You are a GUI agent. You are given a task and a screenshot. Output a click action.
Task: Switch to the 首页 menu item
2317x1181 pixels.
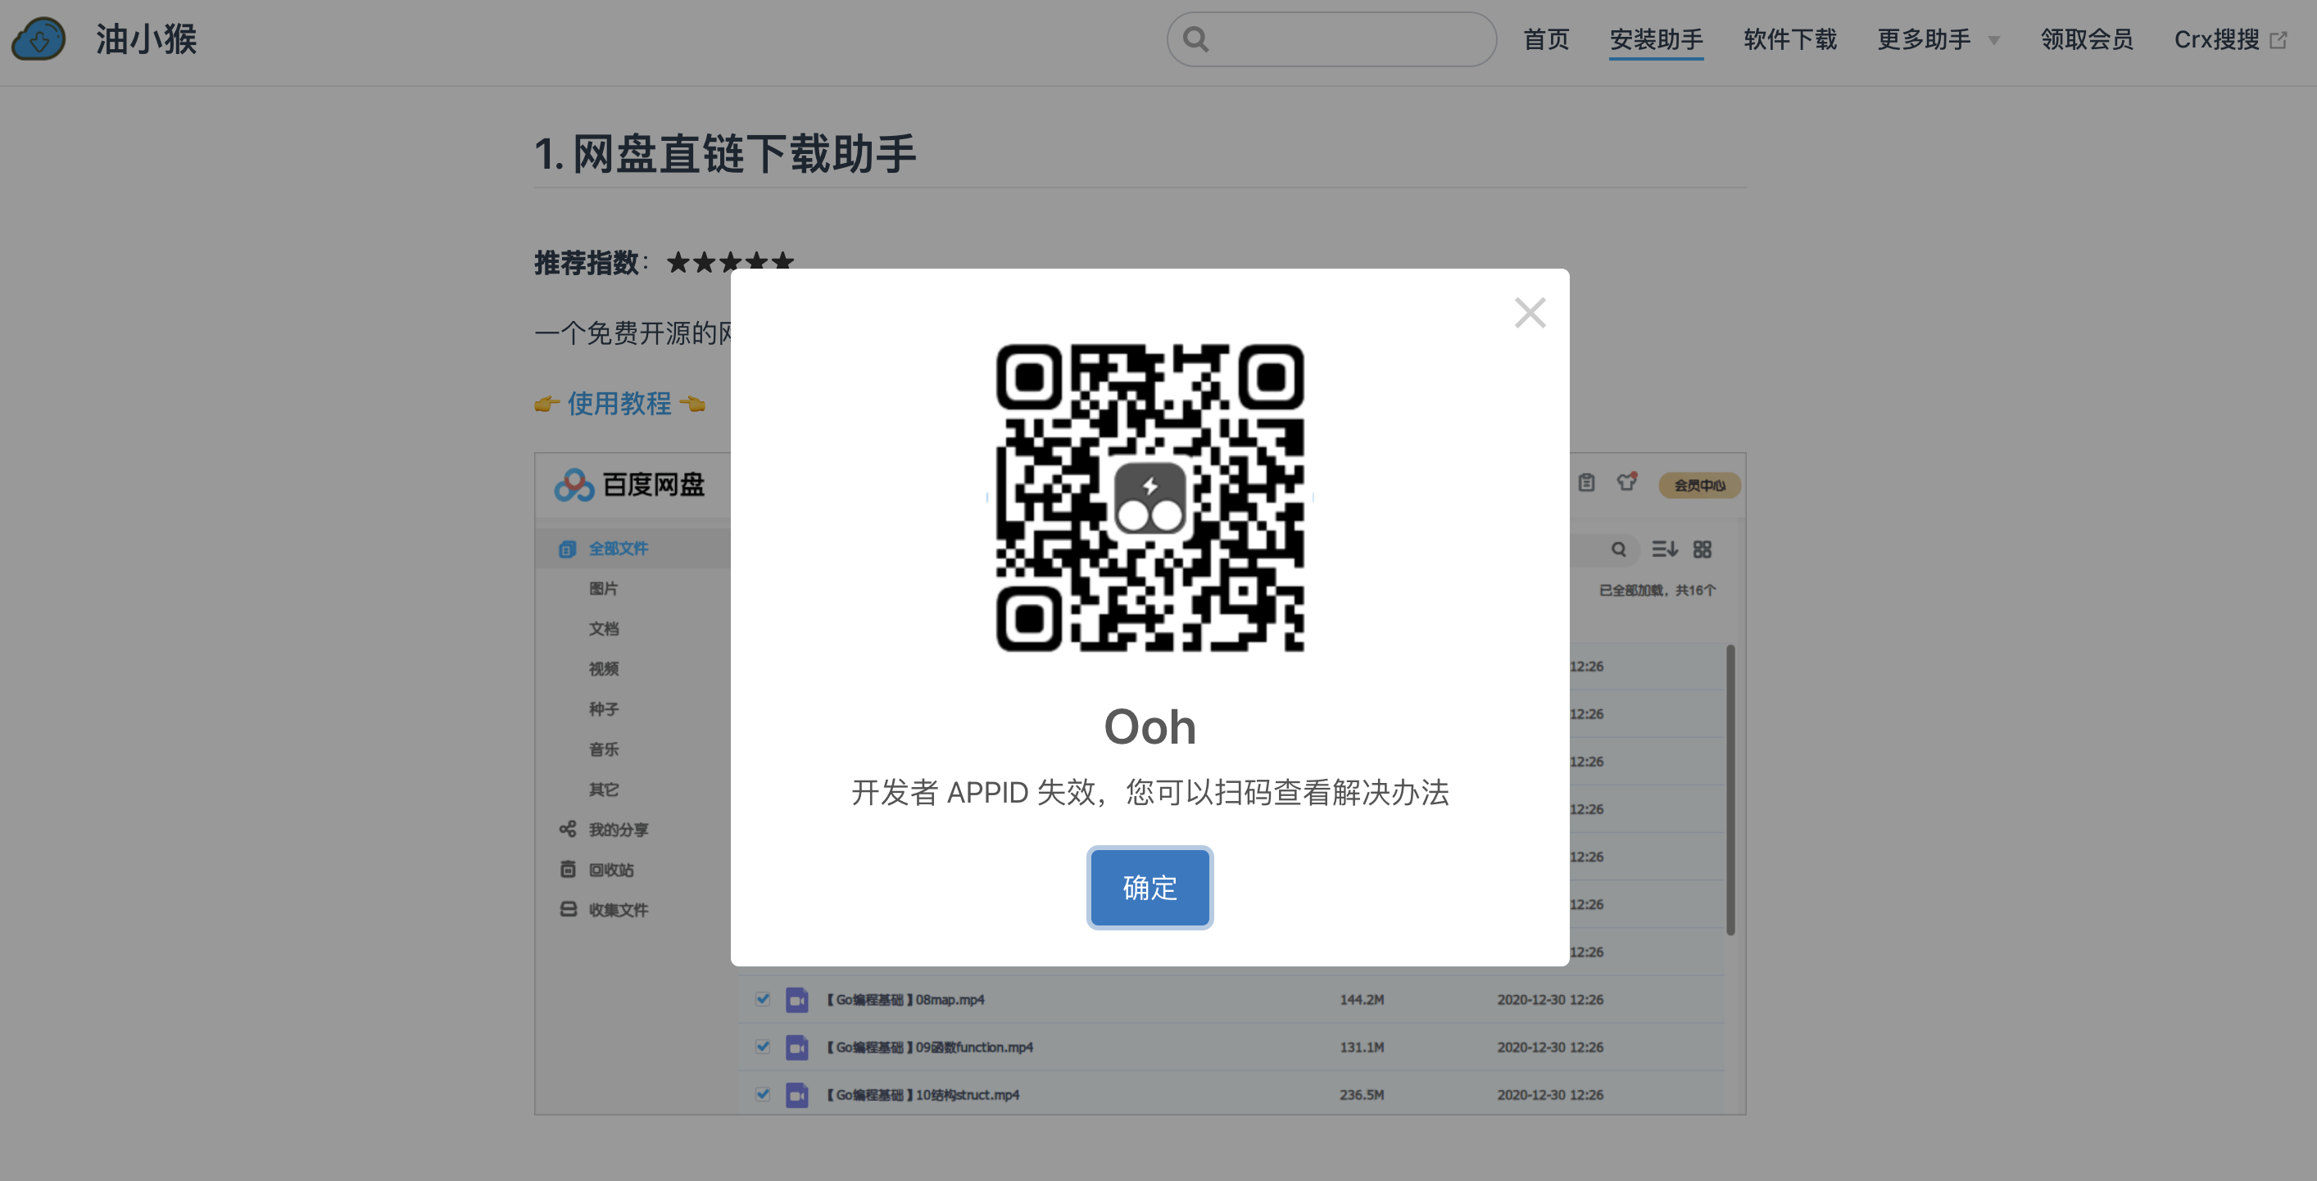point(1545,39)
